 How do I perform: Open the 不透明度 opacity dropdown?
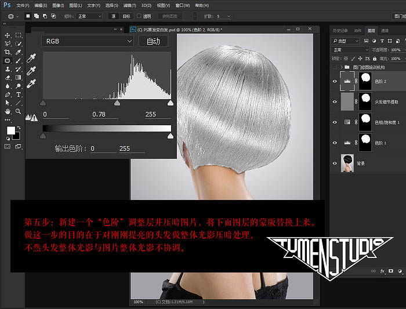pos(404,50)
